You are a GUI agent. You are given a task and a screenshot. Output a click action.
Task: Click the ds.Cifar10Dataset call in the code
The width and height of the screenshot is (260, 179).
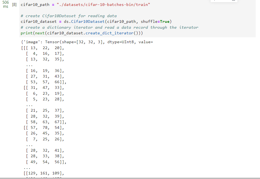[x=84, y=21]
